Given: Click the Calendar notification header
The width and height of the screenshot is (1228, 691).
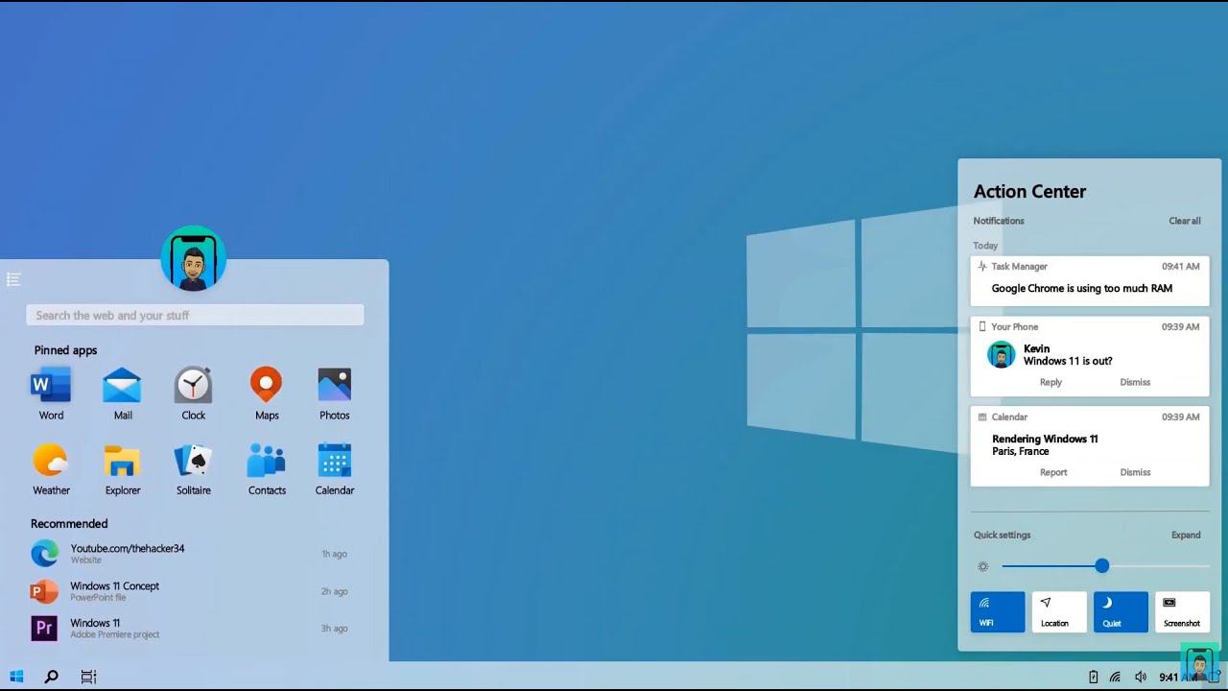Looking at the screenshot, I should click(1009, 417).
